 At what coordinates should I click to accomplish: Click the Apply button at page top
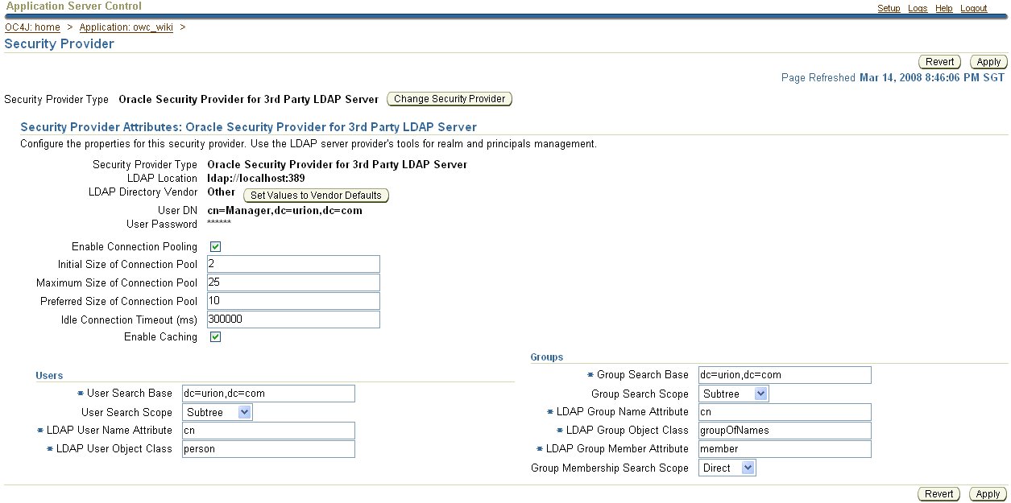tap(988, 62)
